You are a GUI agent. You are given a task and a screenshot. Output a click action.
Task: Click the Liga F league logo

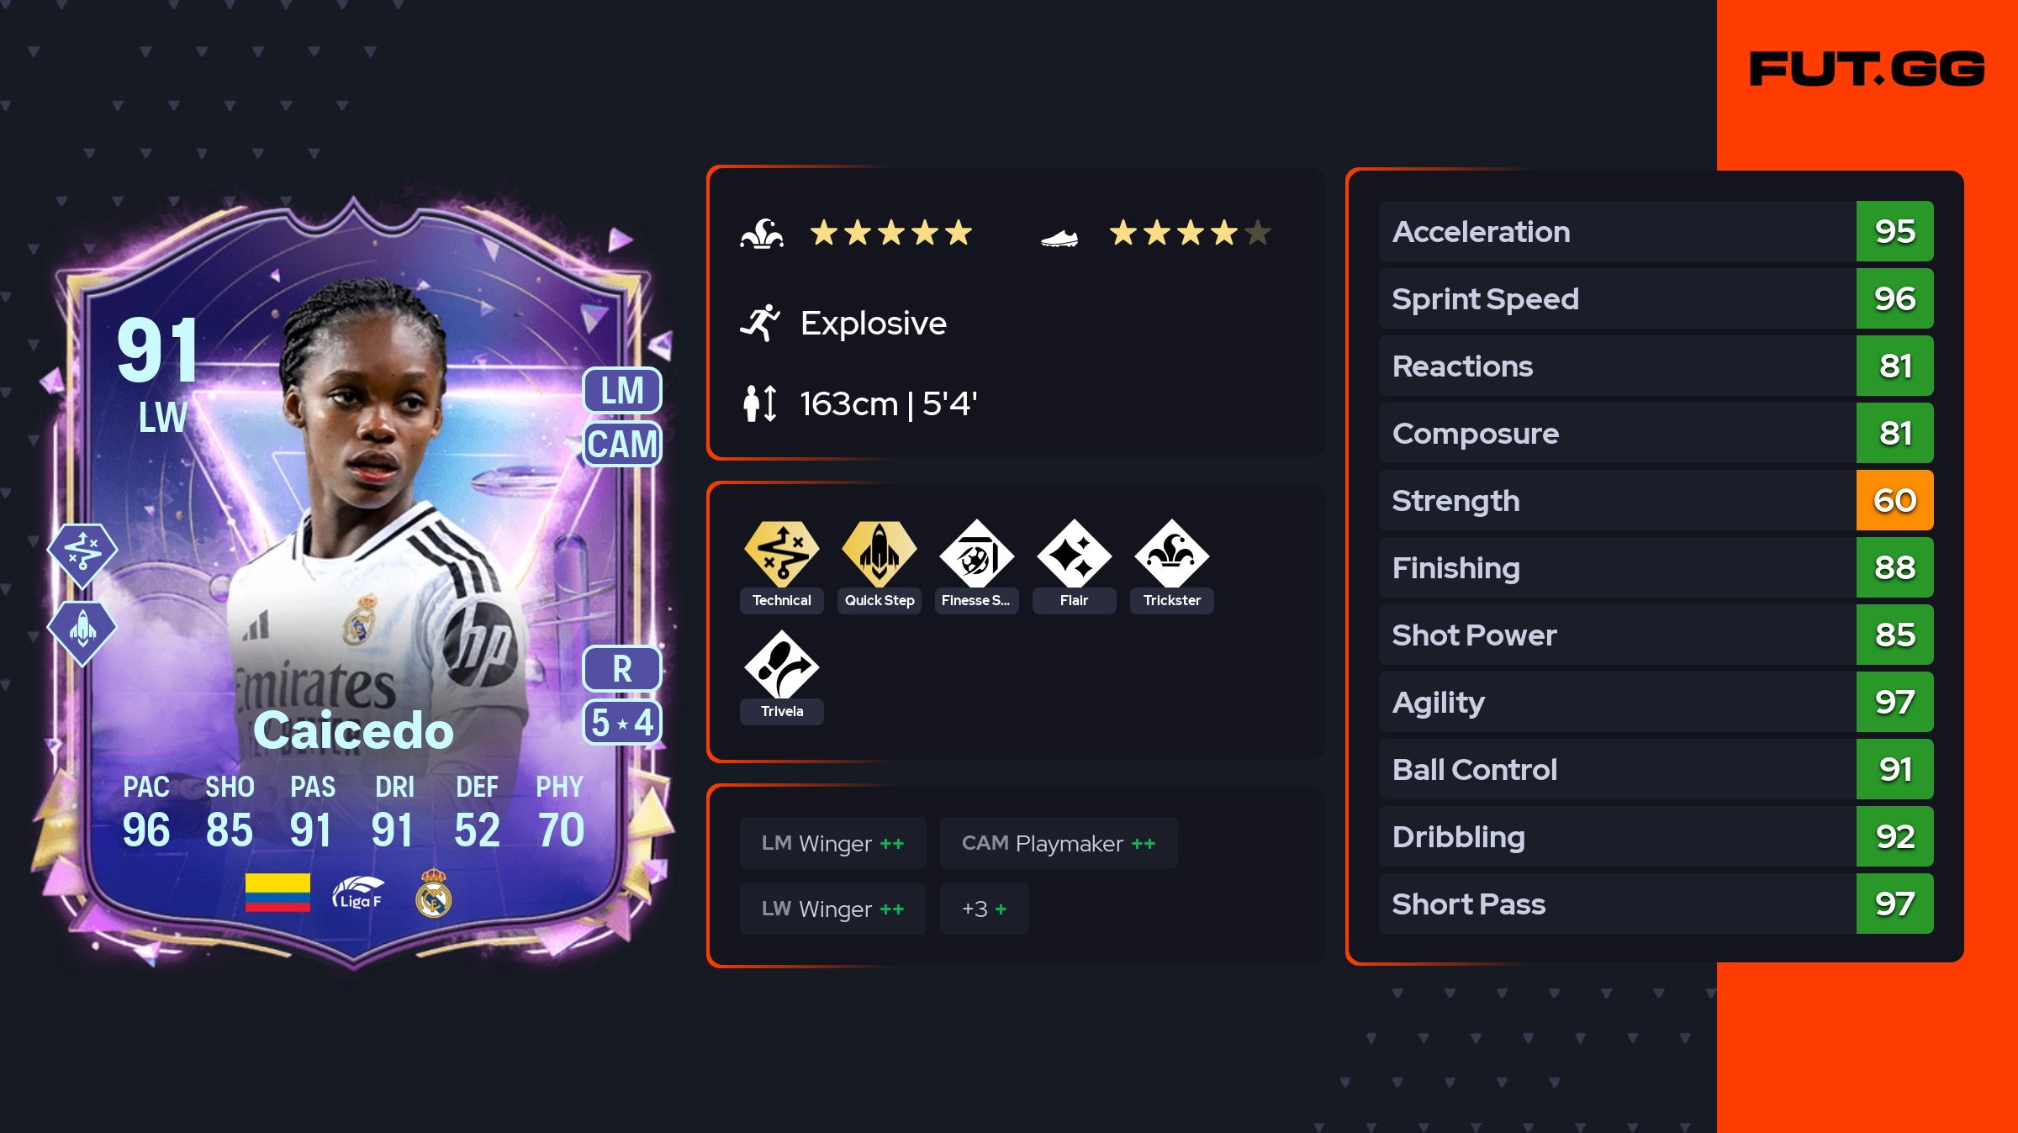click(357, 893)
